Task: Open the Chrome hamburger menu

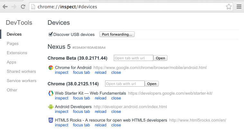Action: [239, 6]
